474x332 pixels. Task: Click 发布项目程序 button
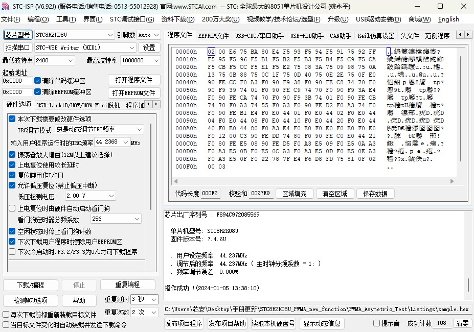[x=184, y=324]
